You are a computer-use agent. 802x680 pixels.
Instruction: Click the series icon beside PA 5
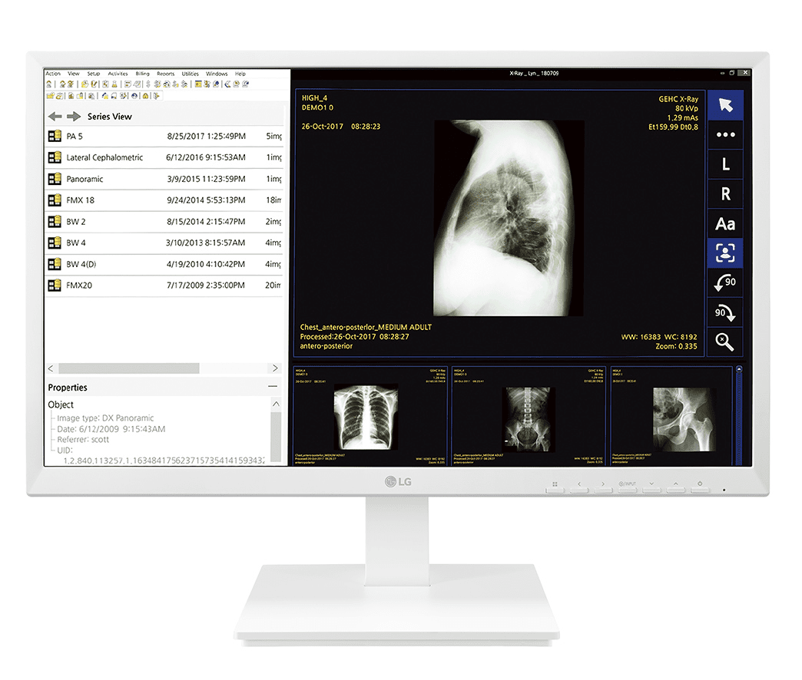click(x=55, y=136)
